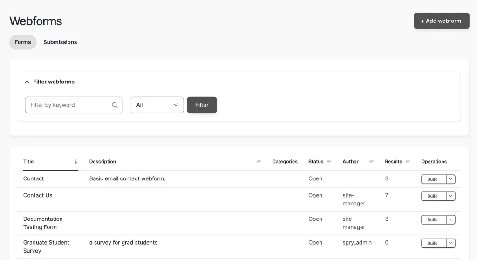Image resolution: width=477 pixels, height=260 pixels.
Task: Click the priority icon beside Results header
Action: coord(408,162)
